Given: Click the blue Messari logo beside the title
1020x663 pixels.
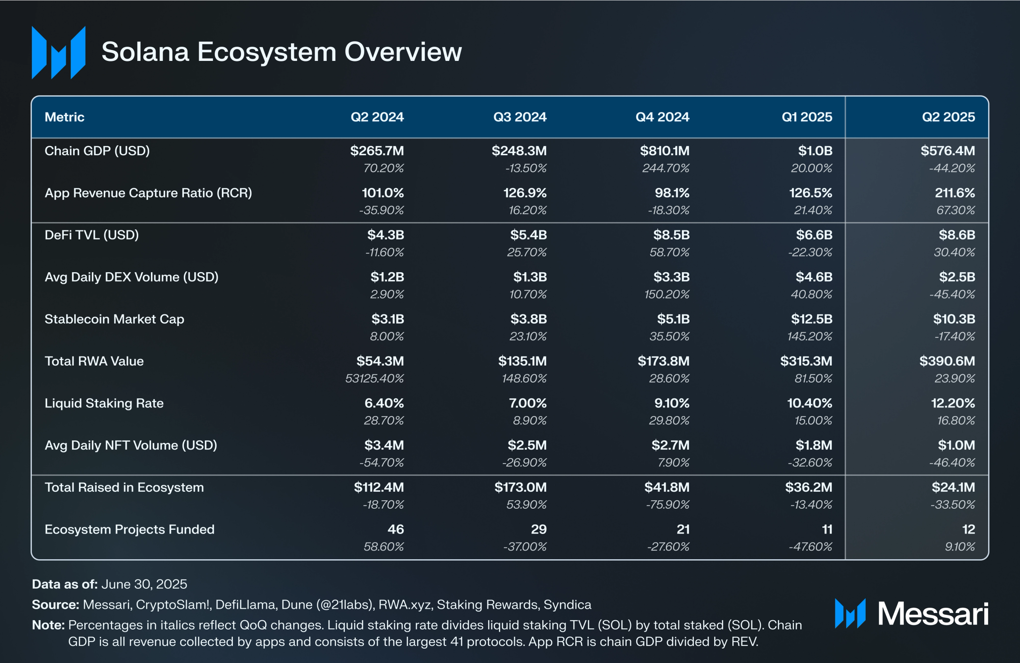Looking at the screenshot, I should [x=59, y=52].
